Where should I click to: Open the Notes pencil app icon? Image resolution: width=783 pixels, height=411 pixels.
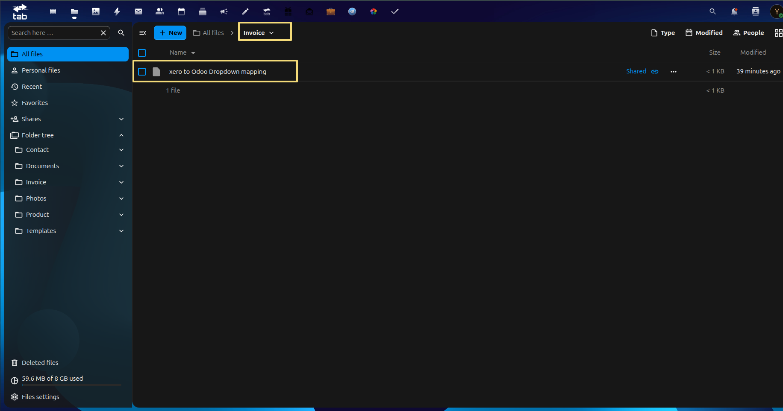click(245, 12)
